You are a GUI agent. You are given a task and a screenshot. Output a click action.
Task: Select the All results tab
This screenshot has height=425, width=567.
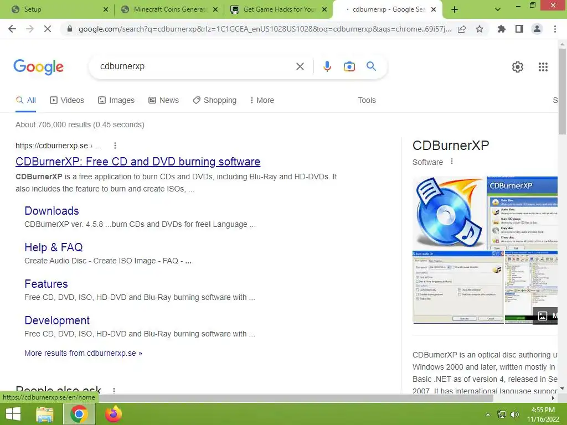coord(25,100)
